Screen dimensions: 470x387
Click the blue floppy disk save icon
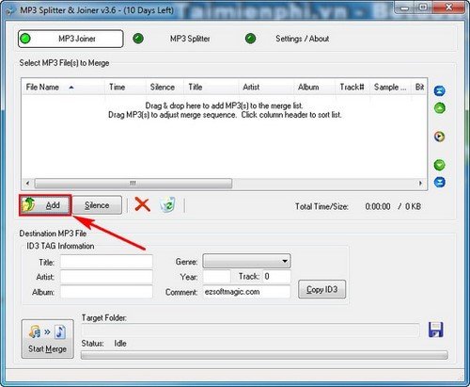[436, 330]
